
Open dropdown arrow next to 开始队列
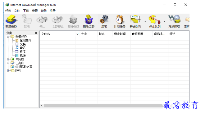[x=145, y=21]
